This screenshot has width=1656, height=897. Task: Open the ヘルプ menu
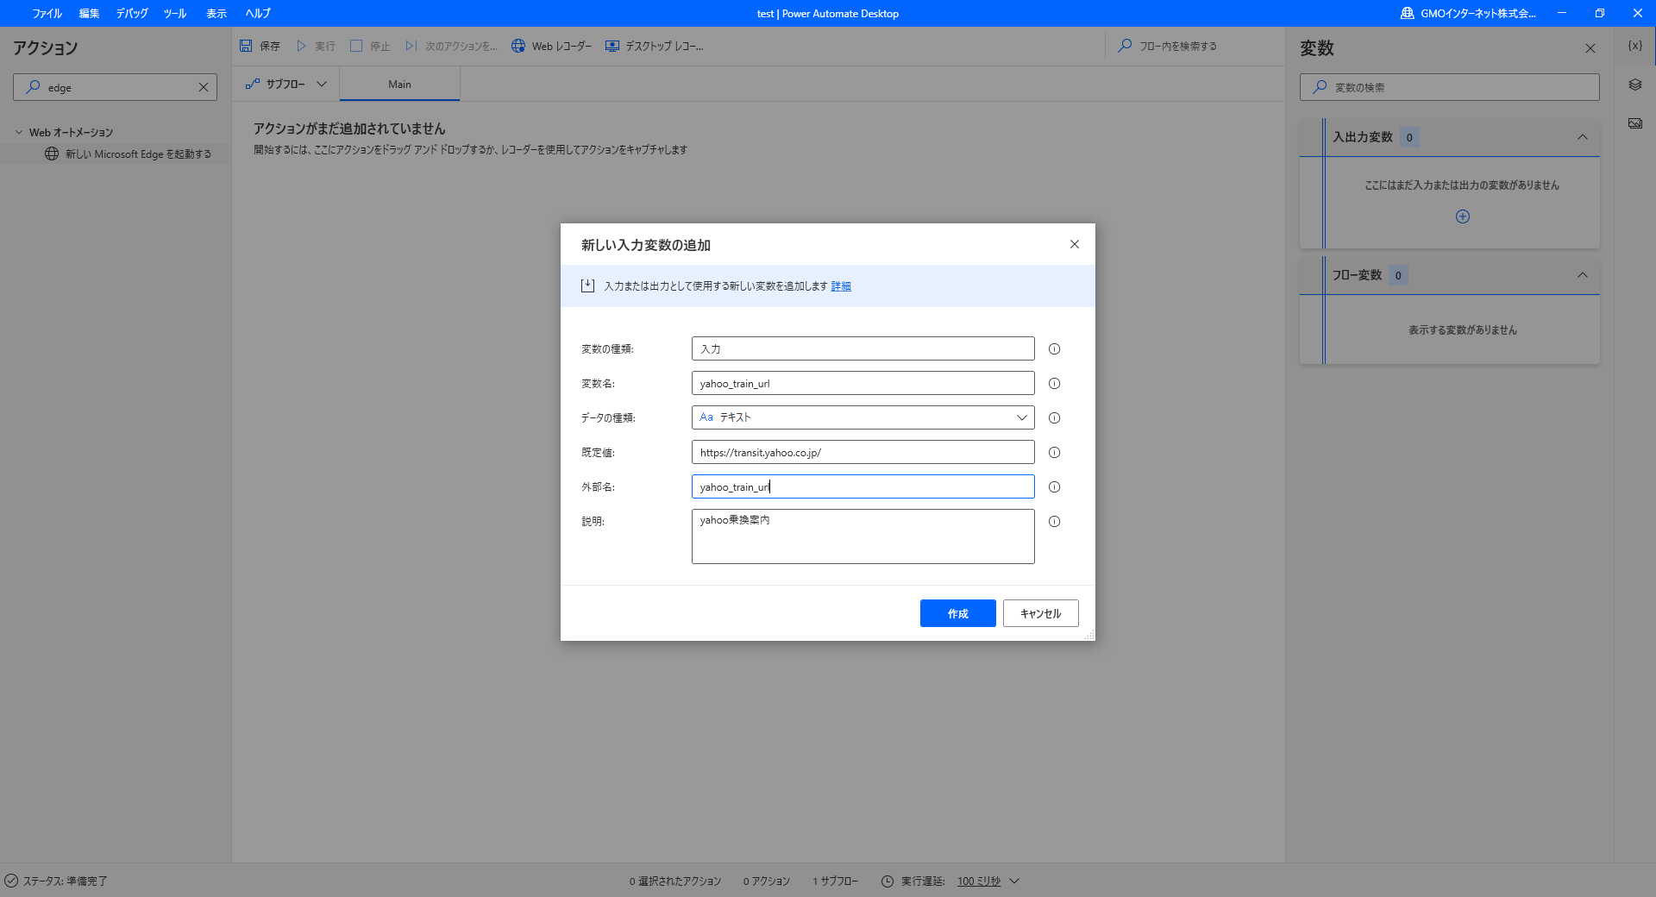[258, 13]
